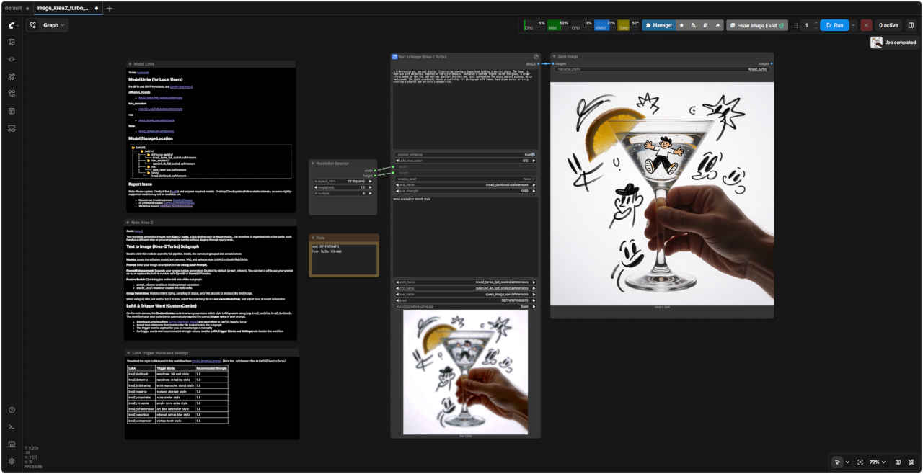Open the lora_name combo dropdown
This screenshot has height=474, width=923.
tap(466, 184)
